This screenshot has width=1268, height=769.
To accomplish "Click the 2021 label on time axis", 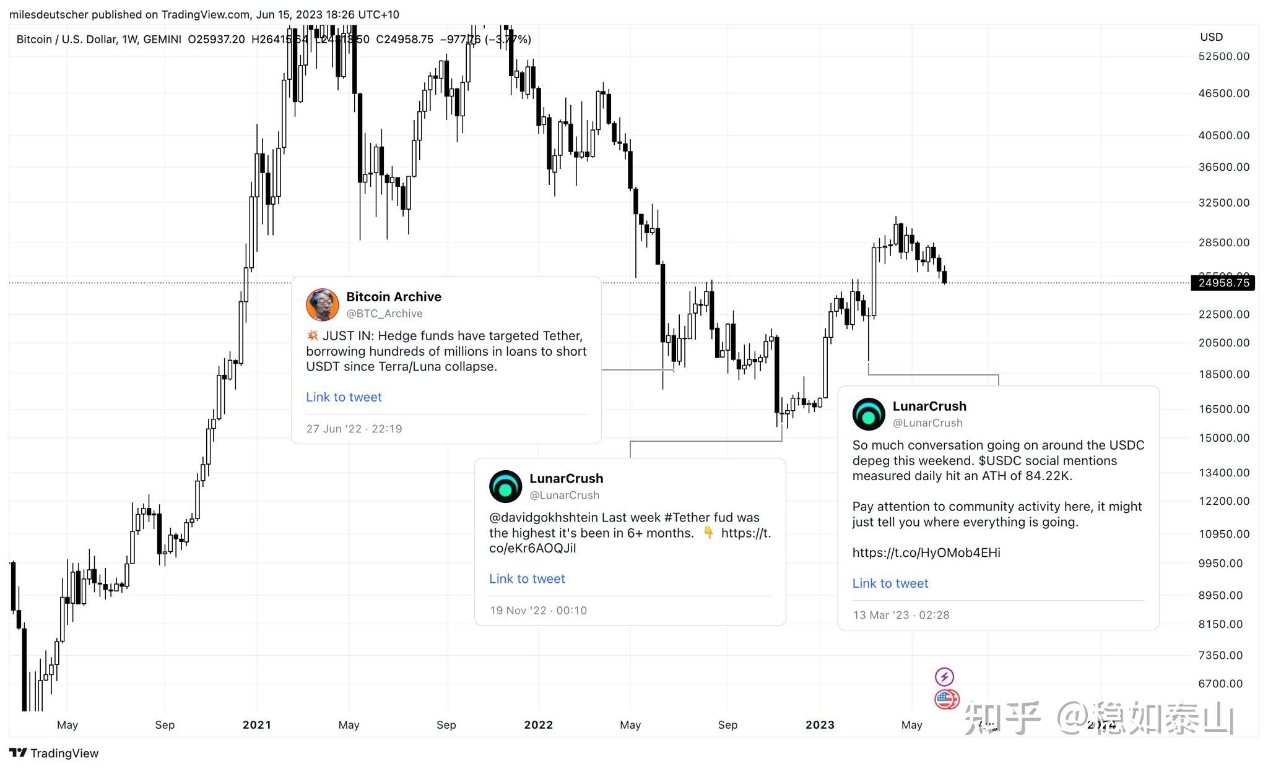I will [x=257, y=724].
